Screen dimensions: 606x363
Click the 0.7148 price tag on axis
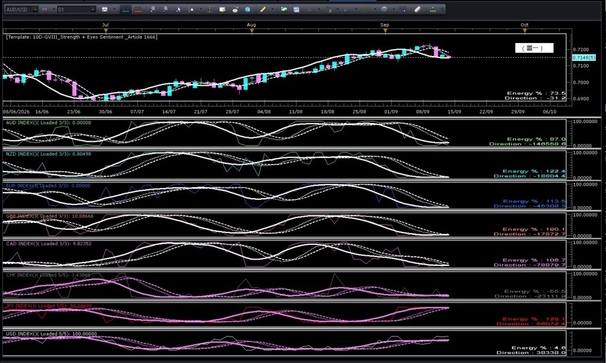point(584,57)
